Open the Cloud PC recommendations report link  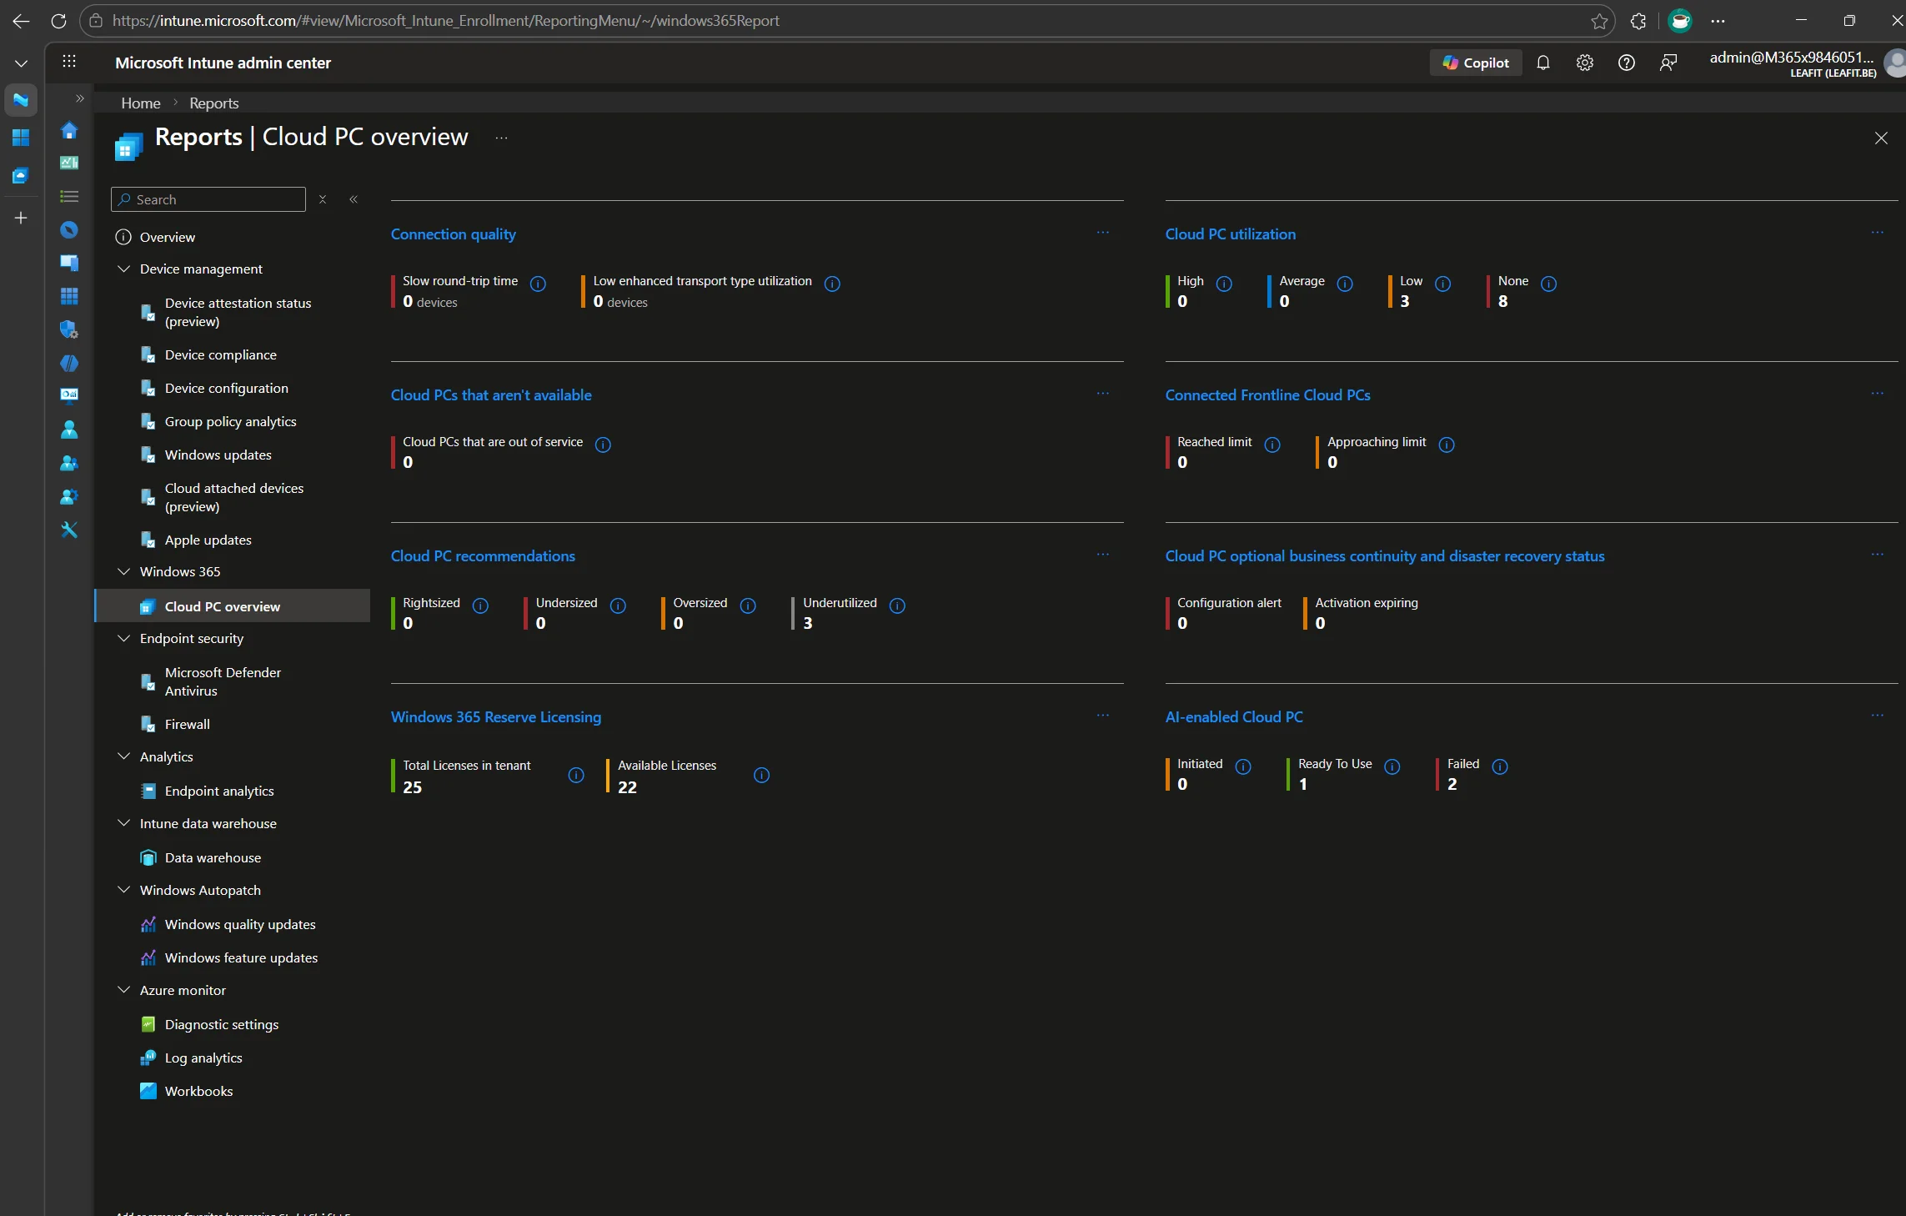483,555
